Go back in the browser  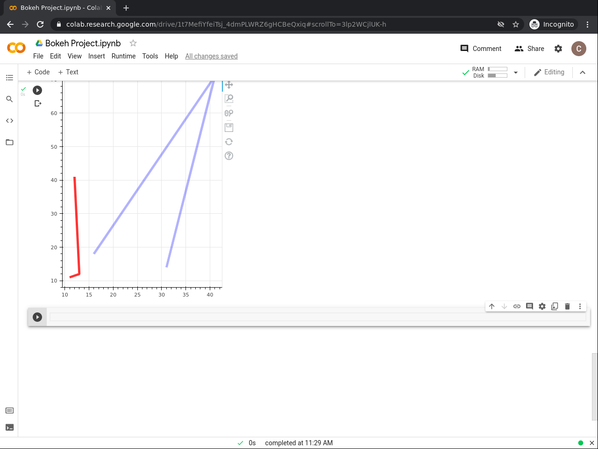(x=10, y=24)
